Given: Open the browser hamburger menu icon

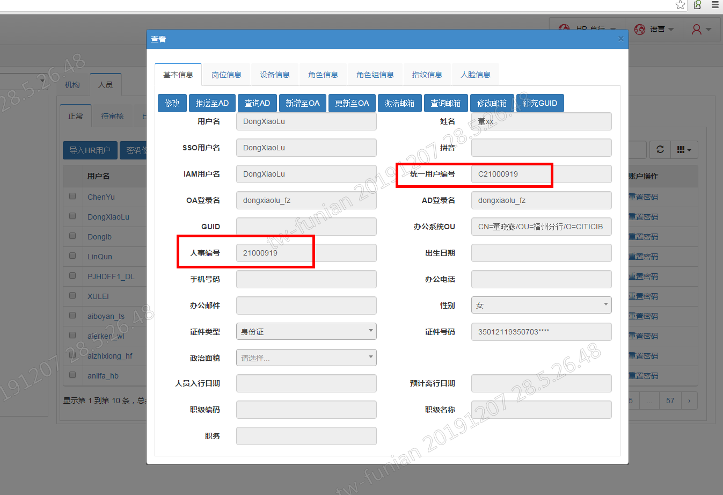Looking at the screenshot, I should coord(715,5).
